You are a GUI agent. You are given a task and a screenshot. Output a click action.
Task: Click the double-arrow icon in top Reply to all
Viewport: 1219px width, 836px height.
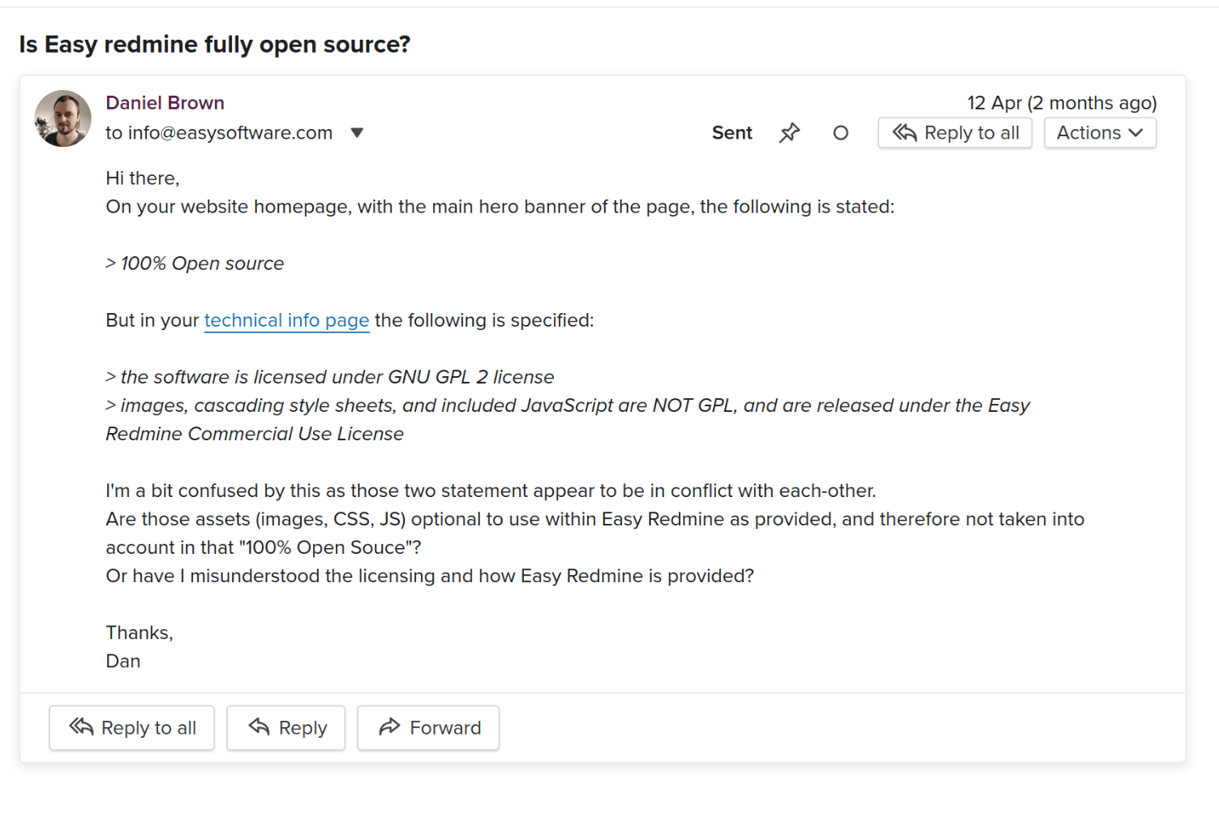904,133
